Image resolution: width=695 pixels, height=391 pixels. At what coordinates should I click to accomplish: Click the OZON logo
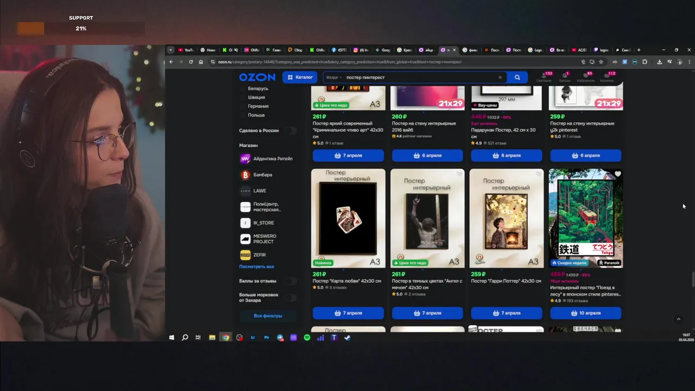(257, 77)
